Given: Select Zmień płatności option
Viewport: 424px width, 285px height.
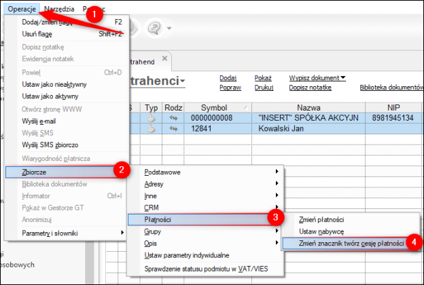Looking at the screenshot, I should pyautogui.click(x=351, y=220).
